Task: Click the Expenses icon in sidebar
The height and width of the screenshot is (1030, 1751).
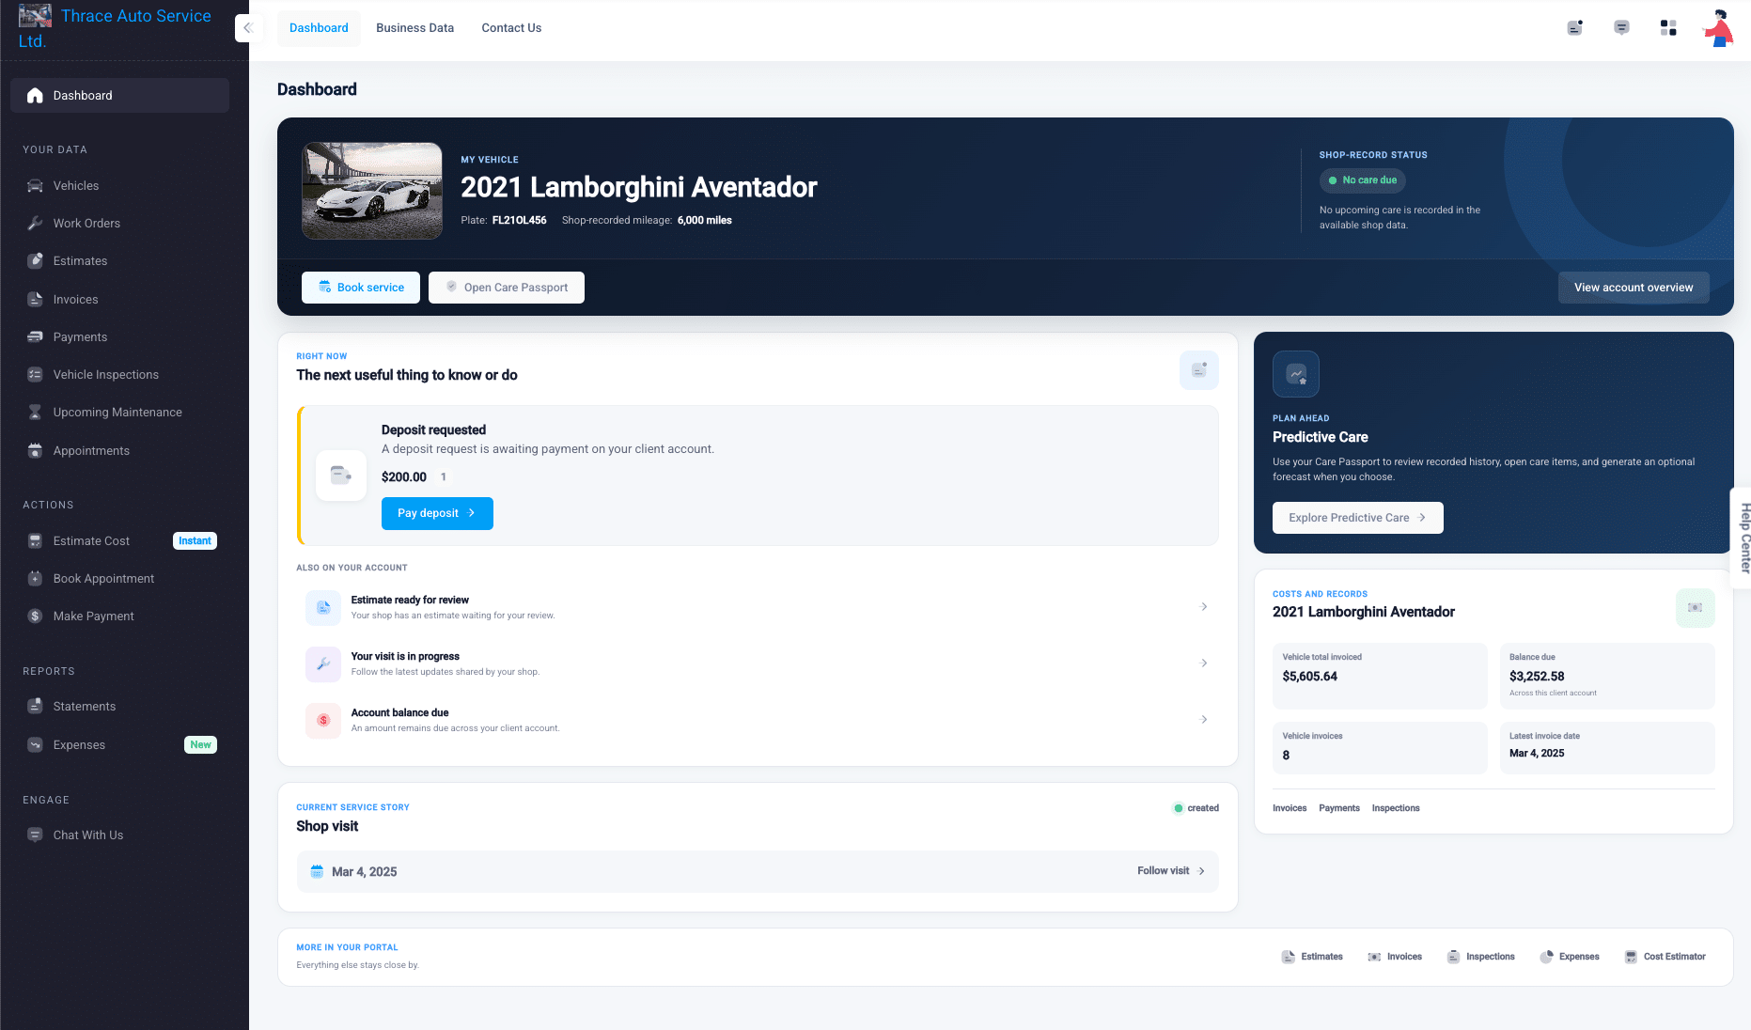Action: (35, 745)
